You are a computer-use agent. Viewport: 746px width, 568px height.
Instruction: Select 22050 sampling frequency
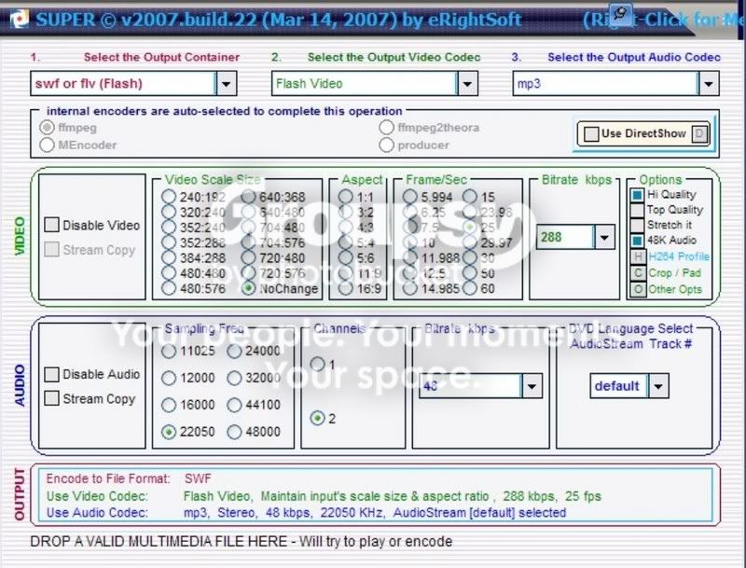[x=169, y=432]
